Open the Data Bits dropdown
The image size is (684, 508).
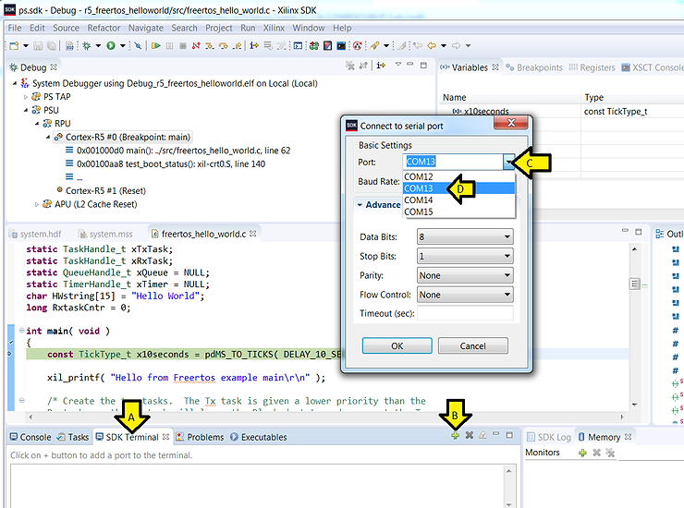[464, 236]
